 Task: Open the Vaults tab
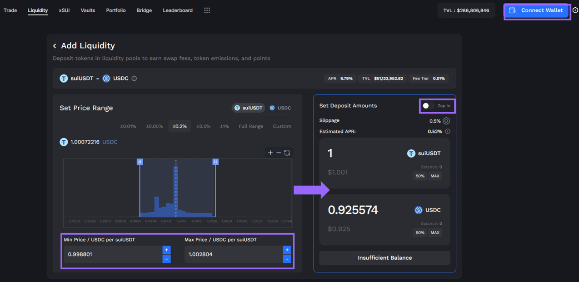coord(88,10)
